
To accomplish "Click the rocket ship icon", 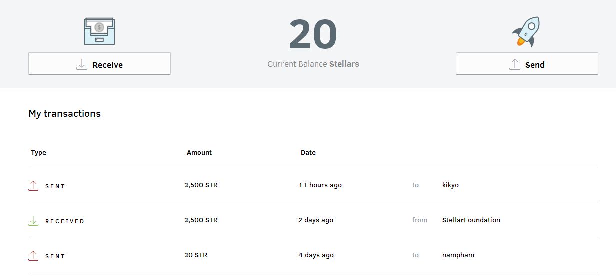I will click(526, 32).
